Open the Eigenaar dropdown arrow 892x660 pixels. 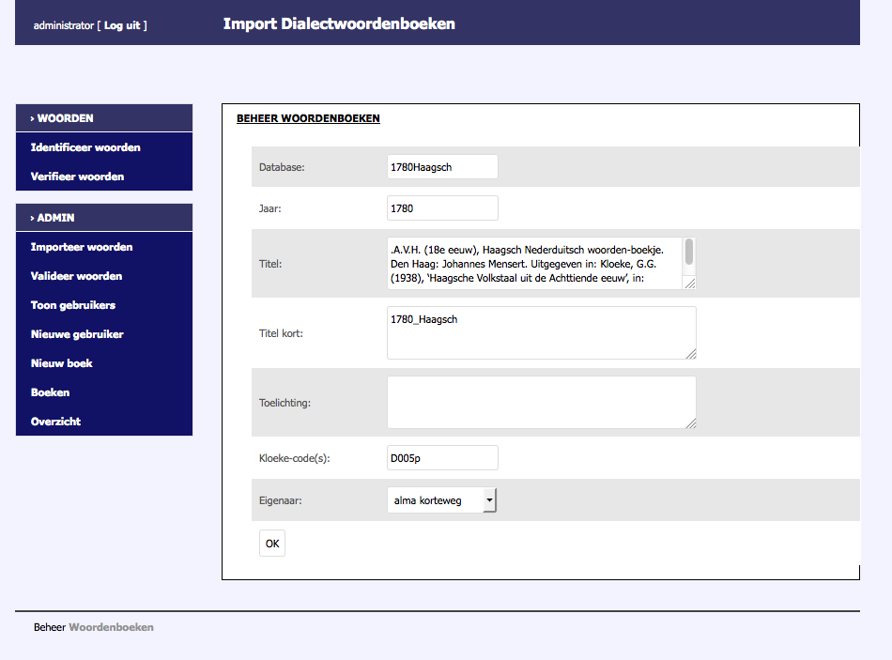[488, 500]
